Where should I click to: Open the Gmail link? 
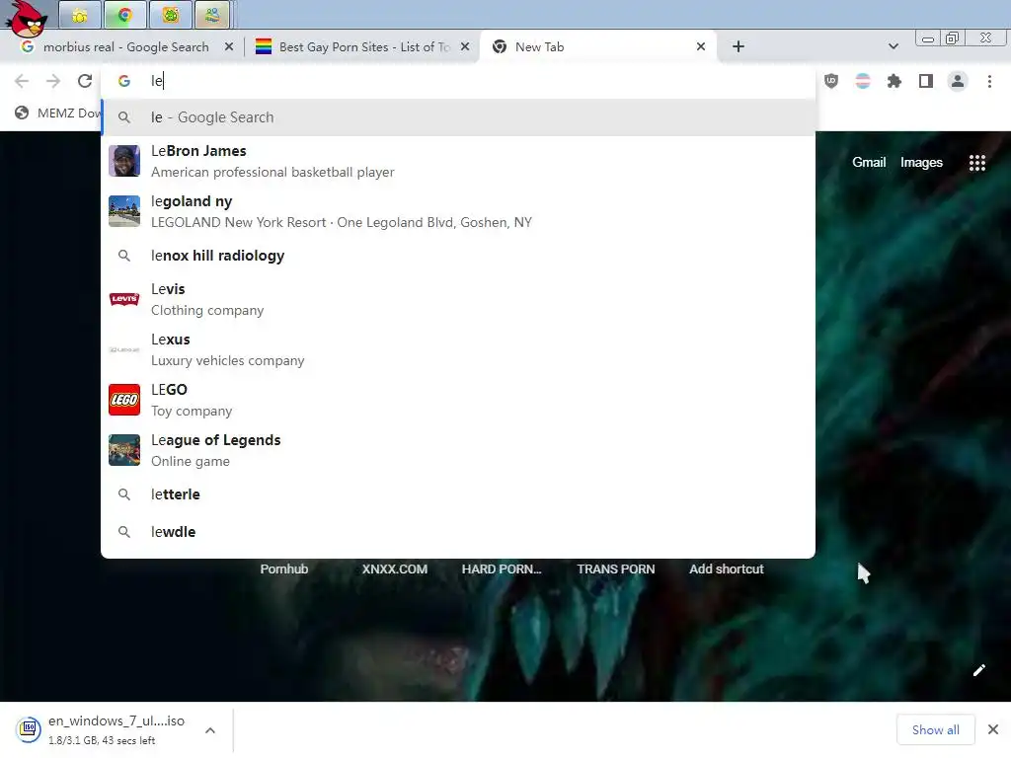869,163
